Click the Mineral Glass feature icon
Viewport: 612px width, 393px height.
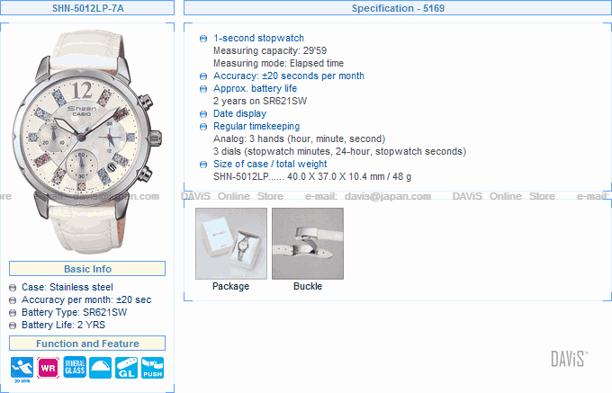75,367
